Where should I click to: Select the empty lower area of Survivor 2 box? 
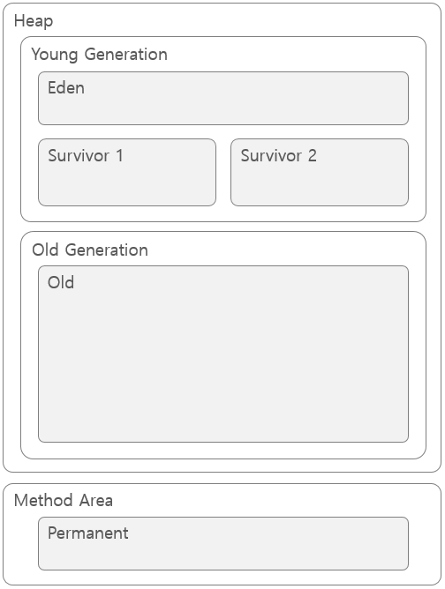coord(320,186)
